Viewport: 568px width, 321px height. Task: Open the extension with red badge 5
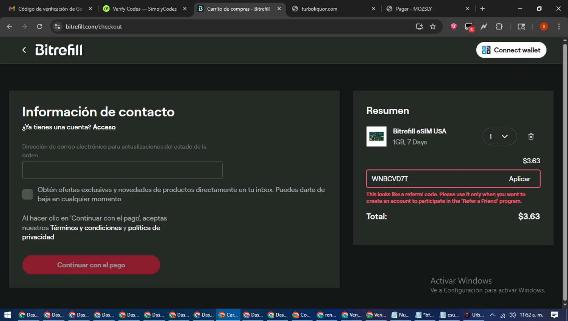coord(469,27)
